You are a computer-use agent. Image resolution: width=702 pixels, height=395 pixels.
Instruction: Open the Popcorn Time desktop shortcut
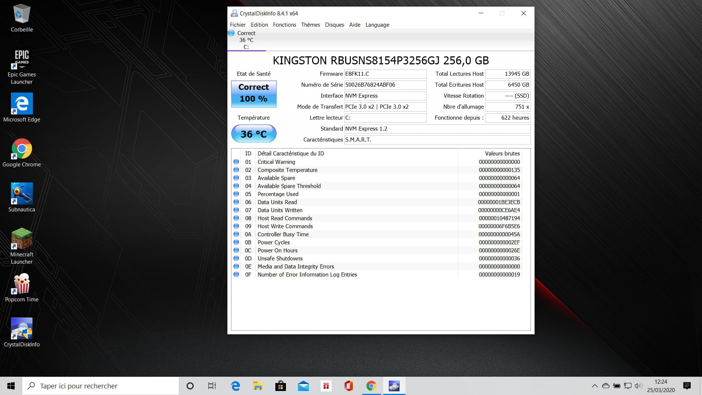[x=22, y=288]
